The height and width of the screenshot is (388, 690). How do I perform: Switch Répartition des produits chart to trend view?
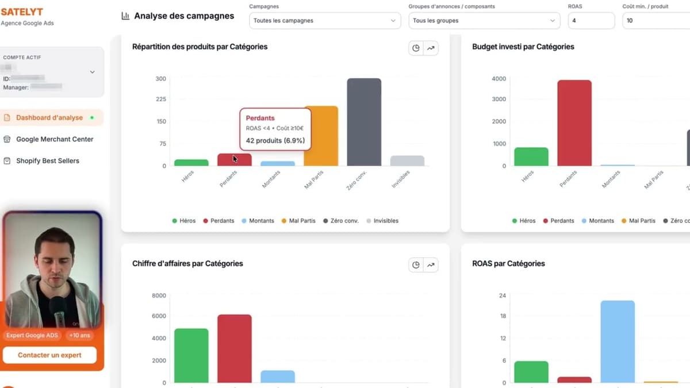[x=431, y=48]
